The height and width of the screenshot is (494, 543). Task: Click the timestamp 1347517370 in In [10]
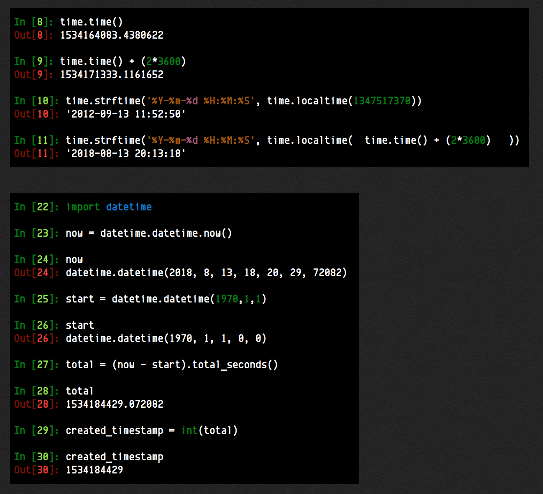click(x=382, y=101)
